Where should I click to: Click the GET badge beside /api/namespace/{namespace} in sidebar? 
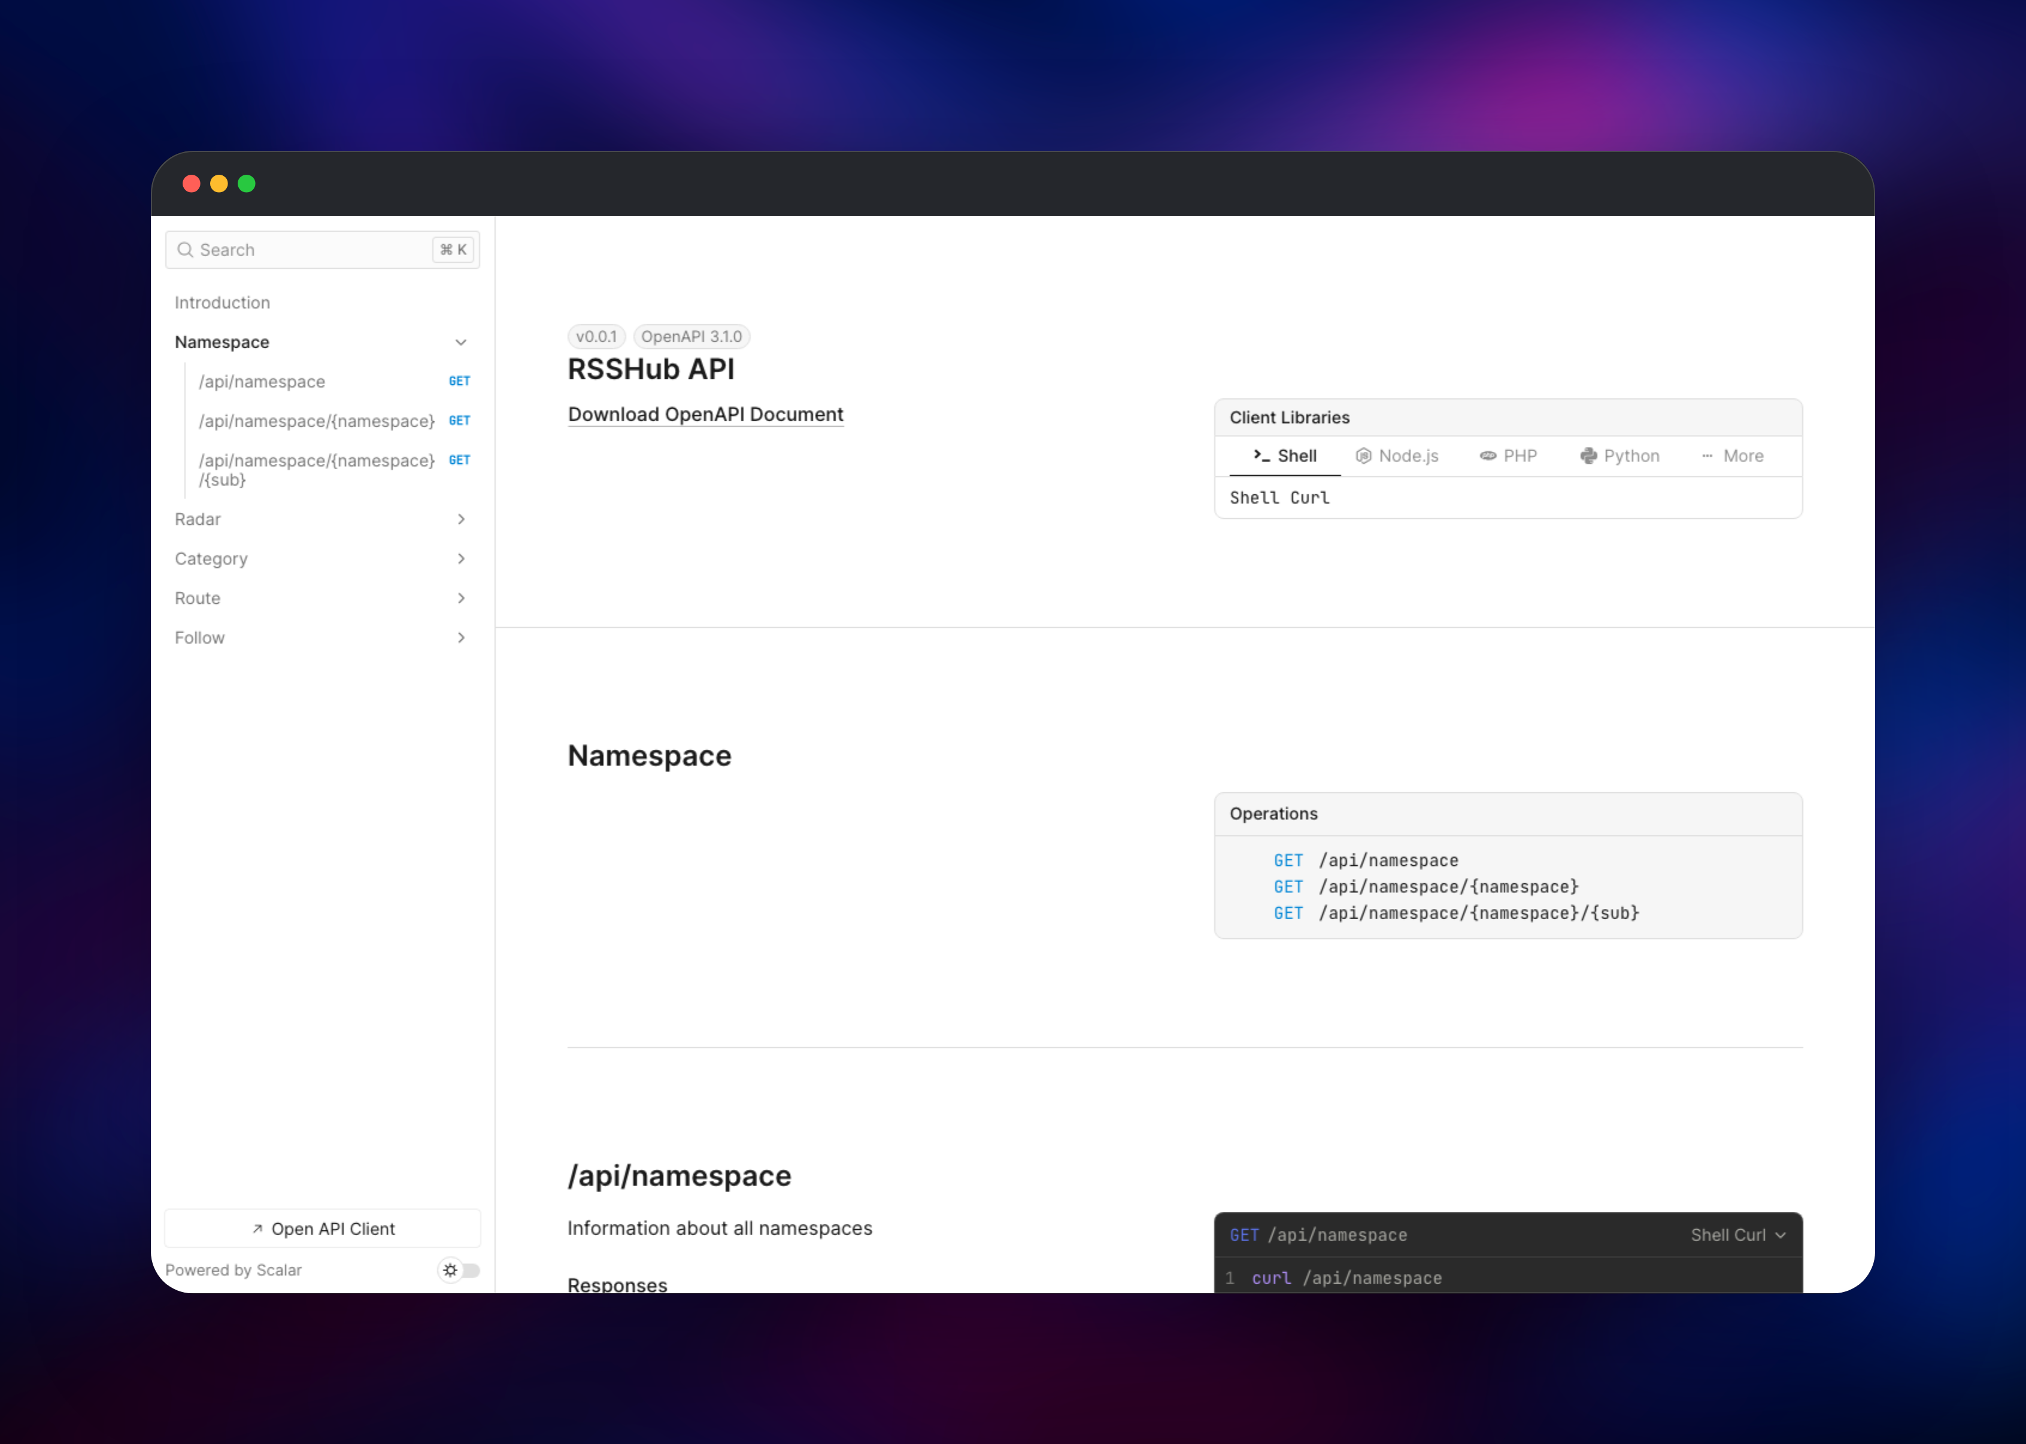(459, 421)
